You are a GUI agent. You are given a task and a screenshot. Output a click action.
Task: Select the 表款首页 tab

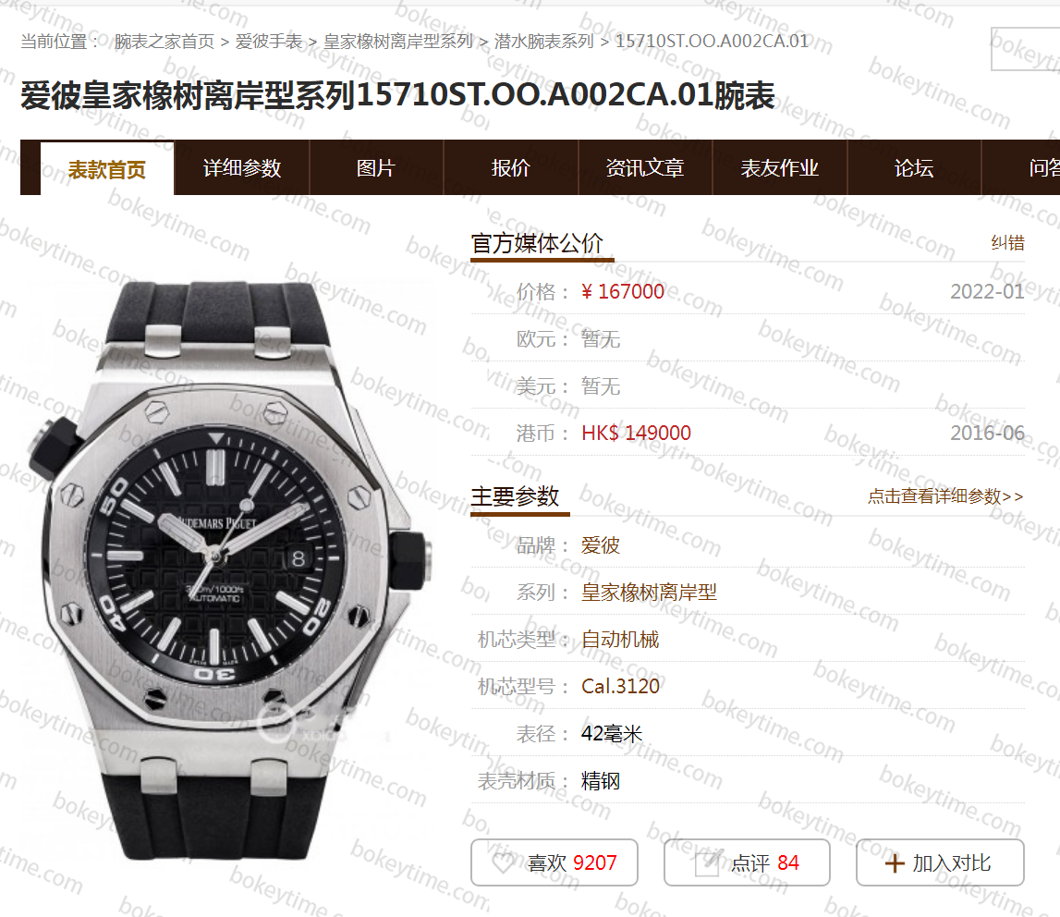(x=107, y=169)
